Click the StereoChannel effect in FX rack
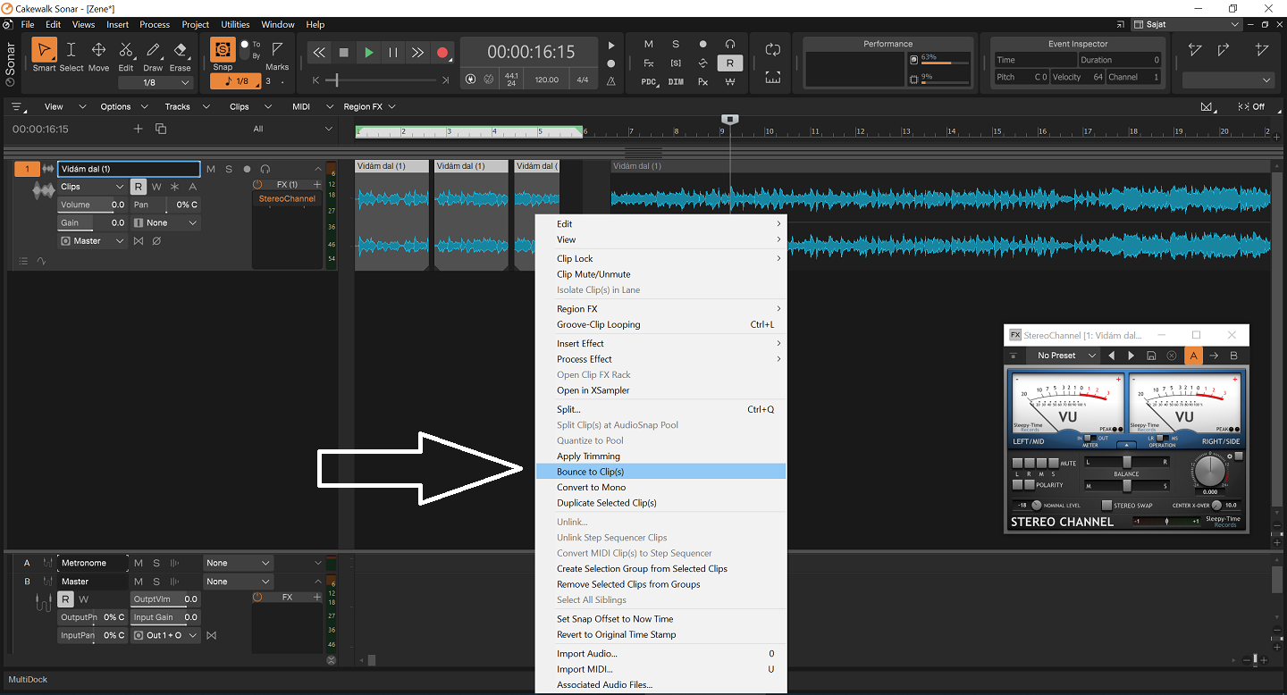The height and width of the screenshot is (695, 1287). tap(287, 198)
